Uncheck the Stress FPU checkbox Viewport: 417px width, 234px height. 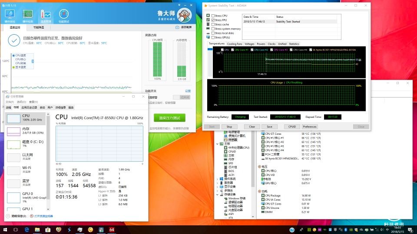tap(213, 20)
